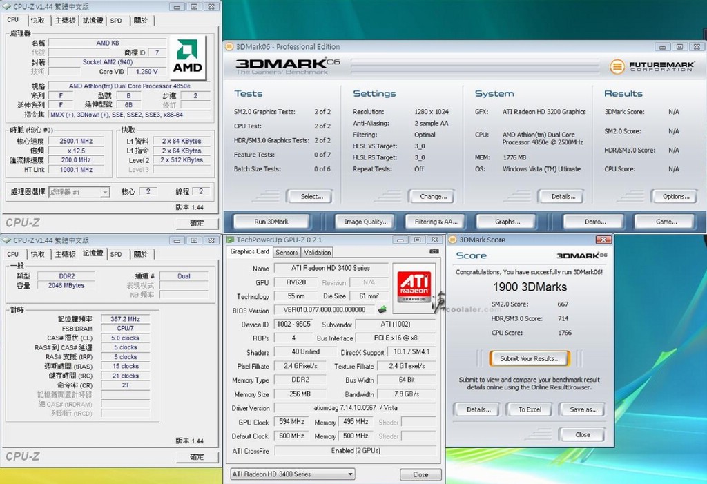Click the AMD K8 processor name field
707x484 pixels.
pyautogui.click(x=107, y=43)
